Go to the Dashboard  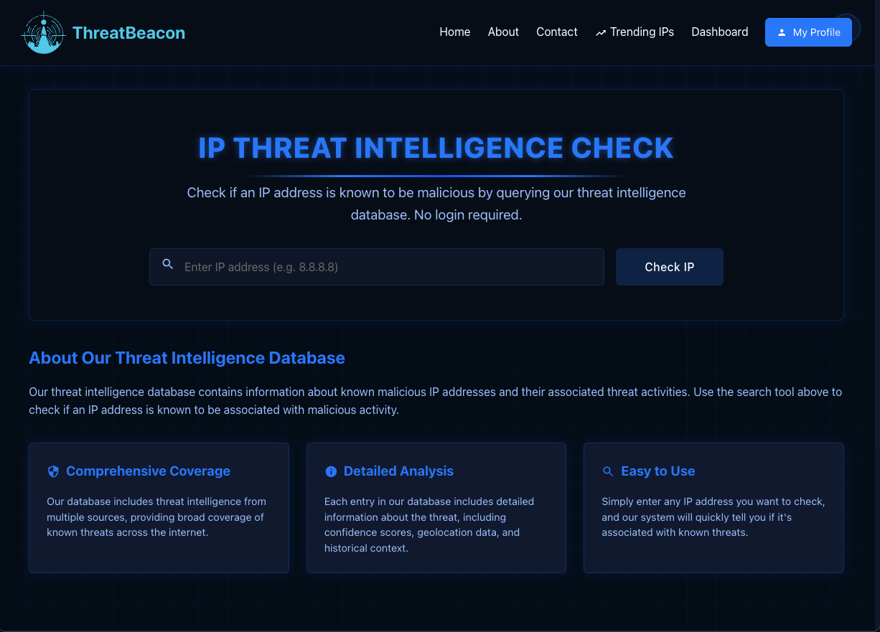(719, 32)
